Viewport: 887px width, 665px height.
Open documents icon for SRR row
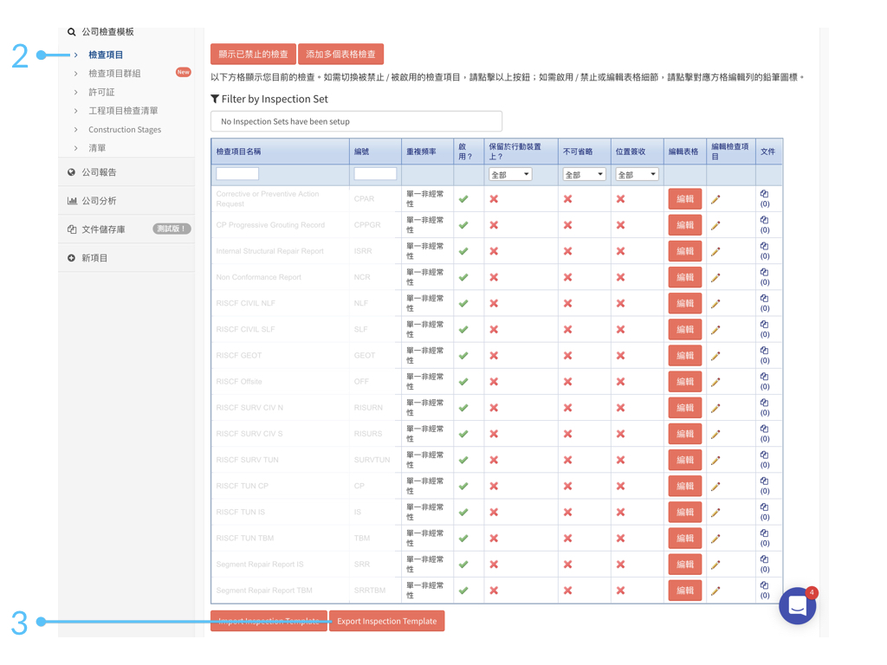click(764, 559)
